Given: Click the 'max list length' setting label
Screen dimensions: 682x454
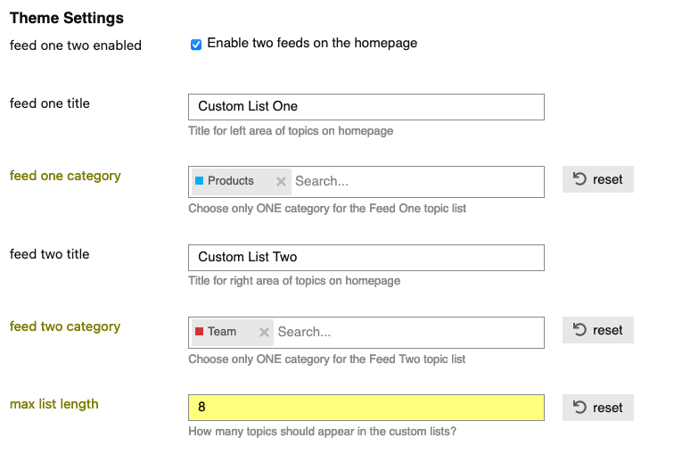Looking at the screenshot, I should coord(54,404).
